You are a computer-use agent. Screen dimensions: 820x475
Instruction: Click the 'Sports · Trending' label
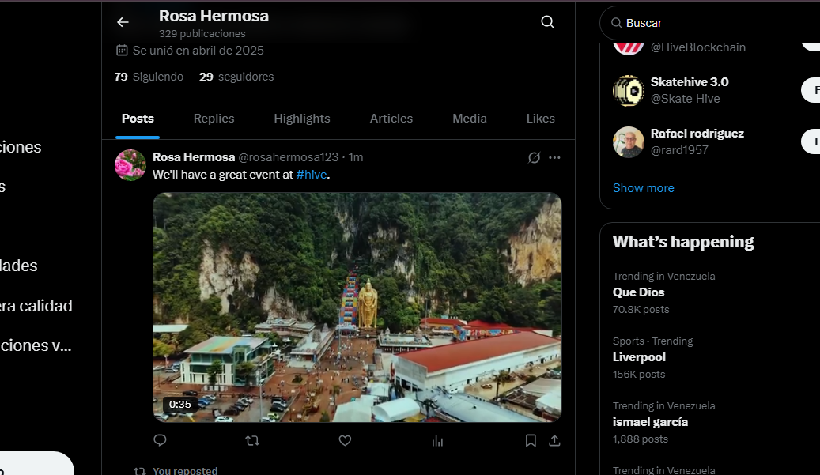click(652, 341)
